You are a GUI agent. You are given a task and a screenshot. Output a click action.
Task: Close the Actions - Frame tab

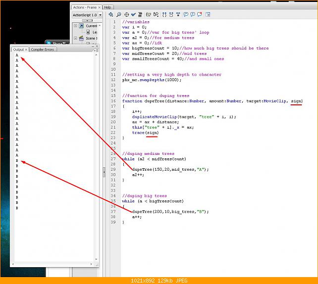coord(99,7)
